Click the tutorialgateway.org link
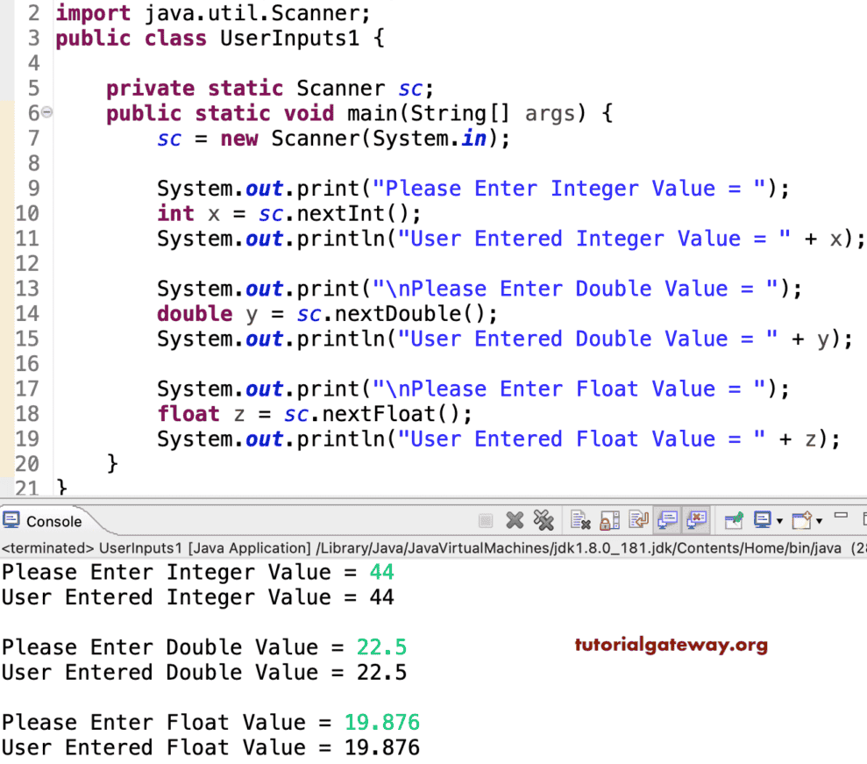Viewport: 867px width, 764px height. click(x=671, y=646)
